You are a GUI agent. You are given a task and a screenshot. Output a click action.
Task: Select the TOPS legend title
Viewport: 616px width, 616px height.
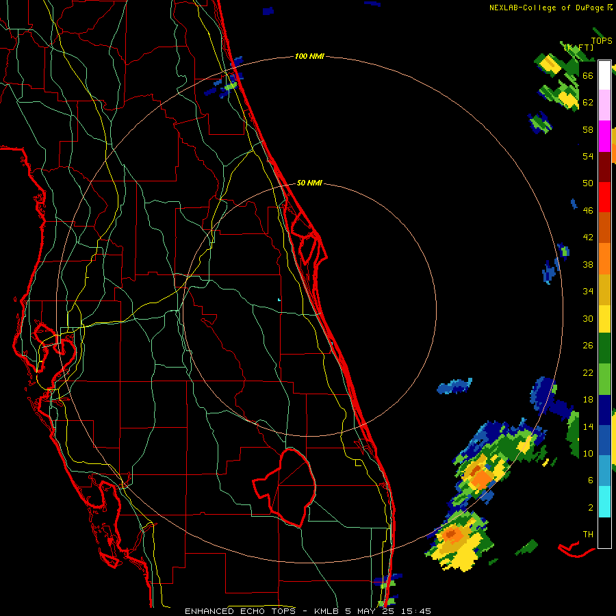click(602, 41)
